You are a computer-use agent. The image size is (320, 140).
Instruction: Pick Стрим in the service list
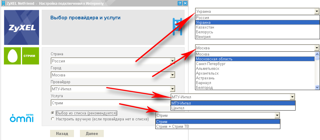point(218,122)
